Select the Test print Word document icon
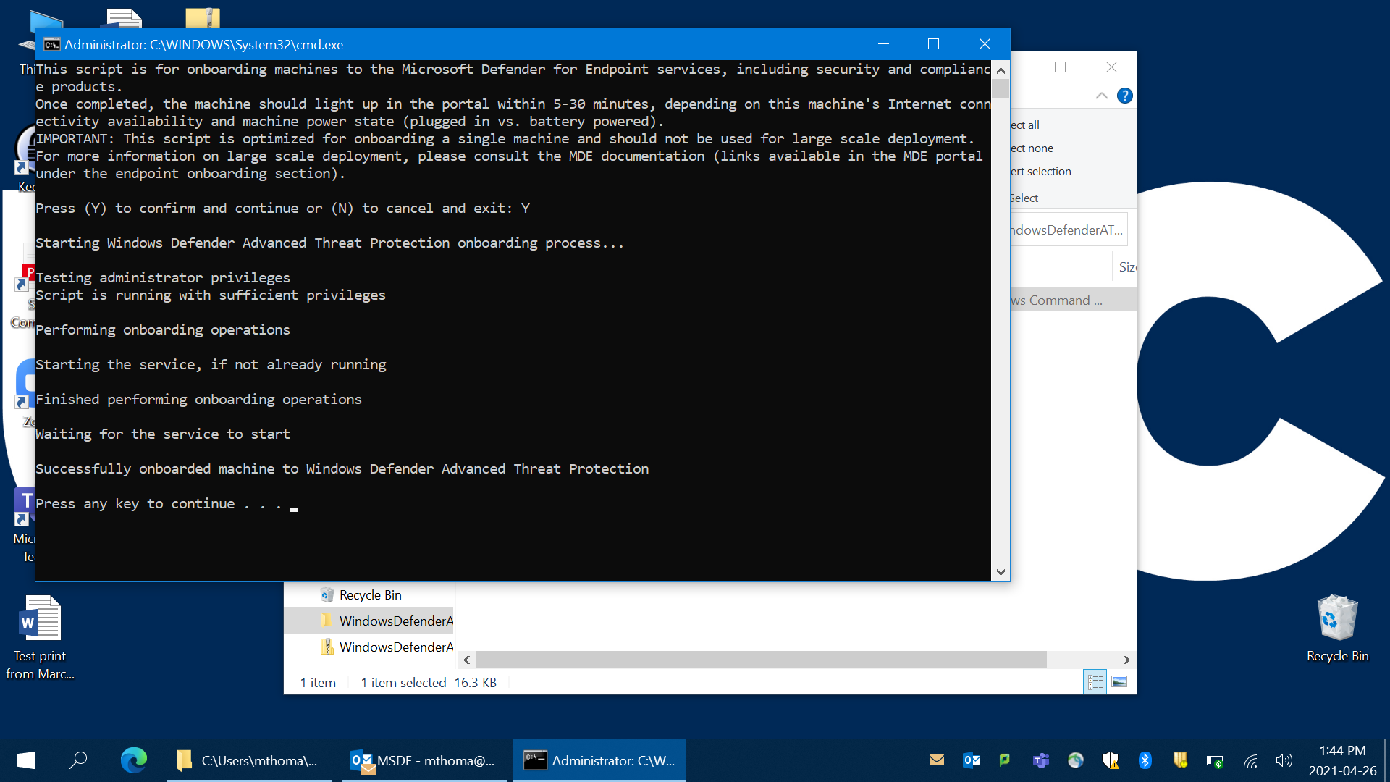This screenshot has height=782, width=1390. tap(40, 637)
